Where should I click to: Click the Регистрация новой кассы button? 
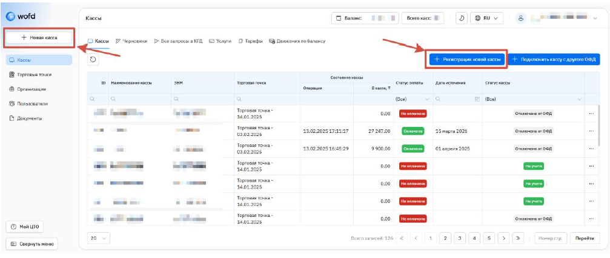(466, 59)
